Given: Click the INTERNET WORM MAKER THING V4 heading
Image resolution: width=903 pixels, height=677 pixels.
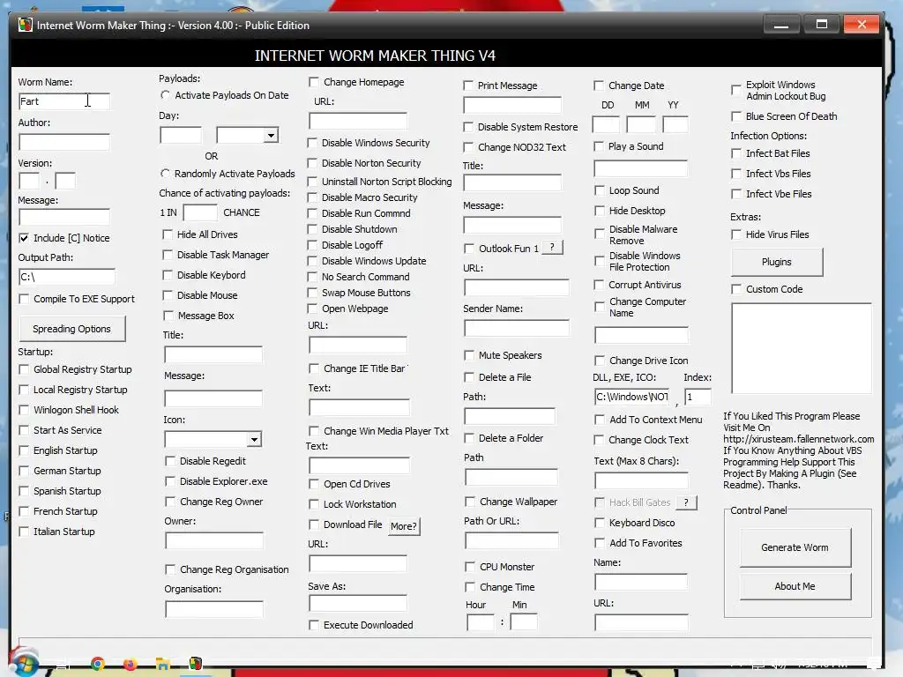Looking at the screenshot, I should coord(375,56).
